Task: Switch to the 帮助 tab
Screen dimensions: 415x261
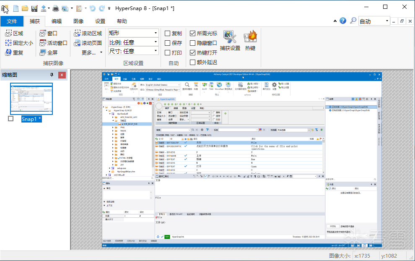Action: pyautogui.click(x=122, y=21)
